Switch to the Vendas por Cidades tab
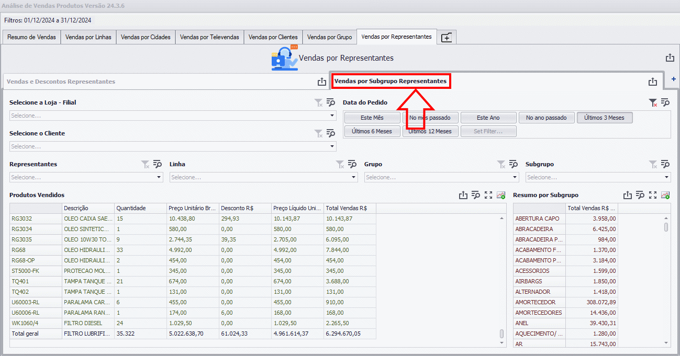Viewport: 680px width, 356px height. click(x=146, y=37)
